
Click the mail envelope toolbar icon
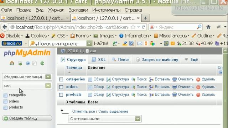[140, 43]
